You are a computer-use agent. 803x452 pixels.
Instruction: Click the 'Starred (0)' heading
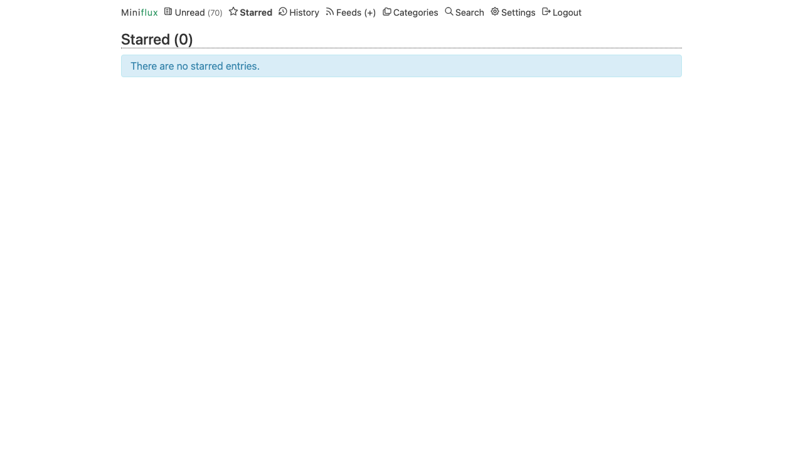click(x=157, y=40)
